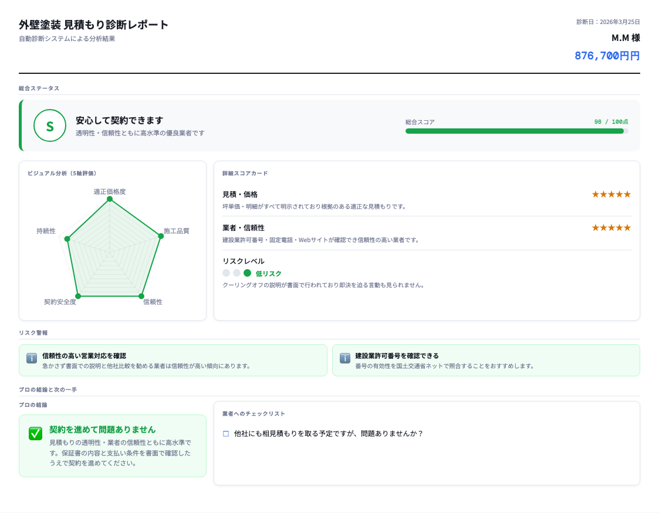Click the M.M 様 customer name
The height and width of the screenshot is (513, 659).
click(626, 37)
